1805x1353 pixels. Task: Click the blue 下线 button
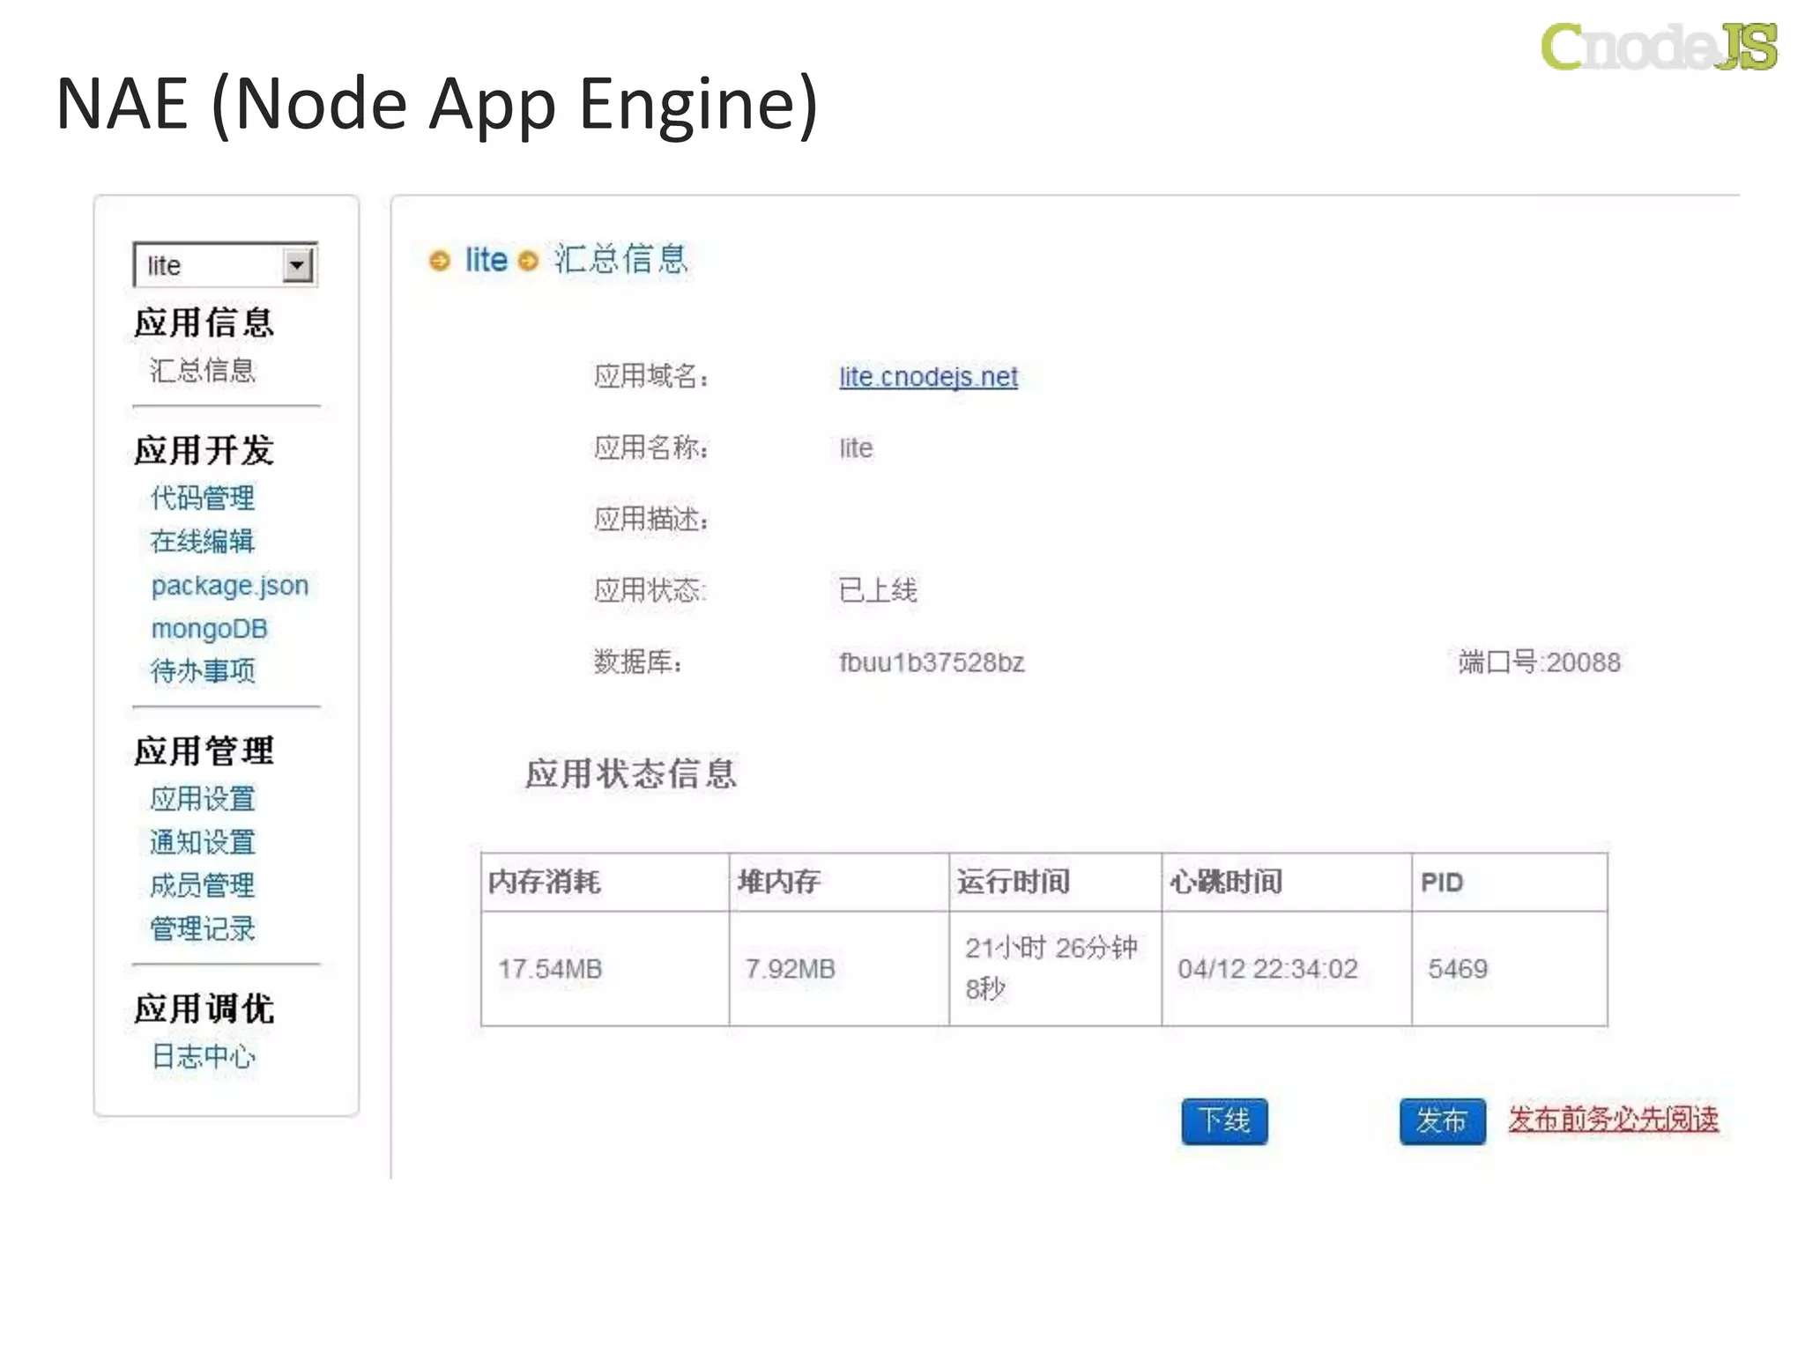click(x=1224, y=1120)
